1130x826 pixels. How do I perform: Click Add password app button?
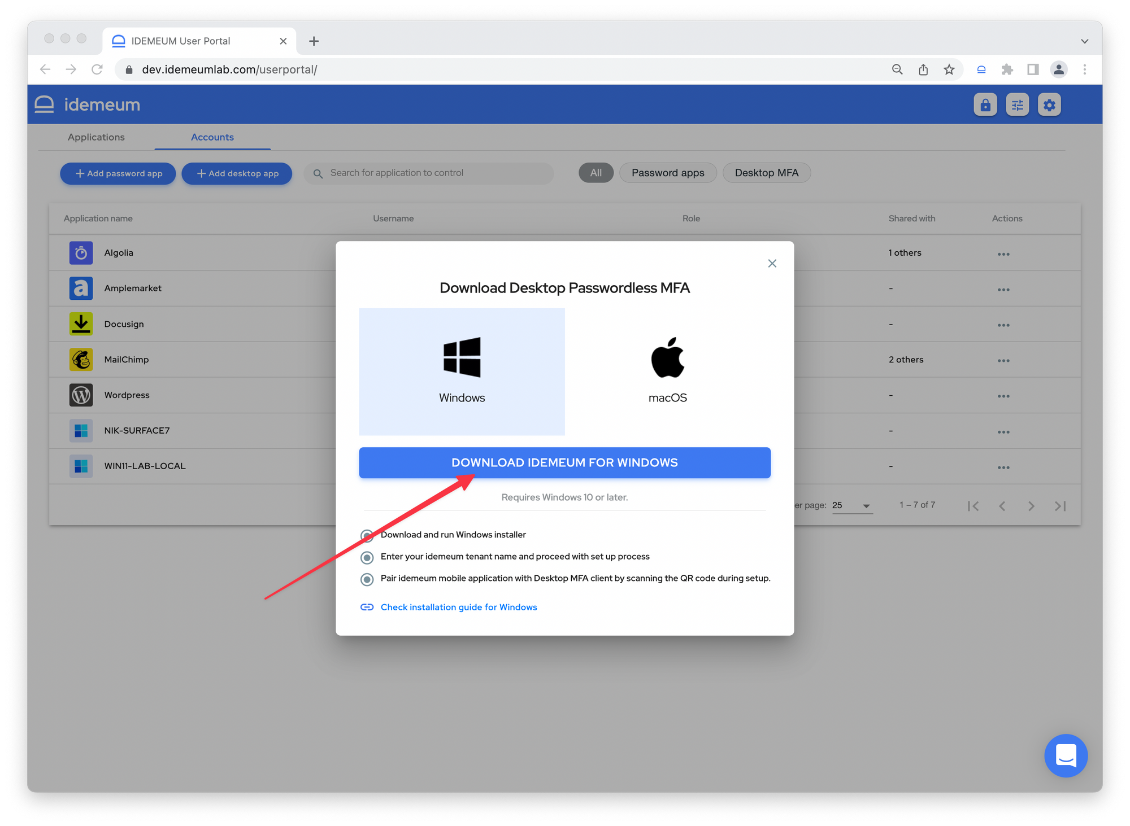118,173
